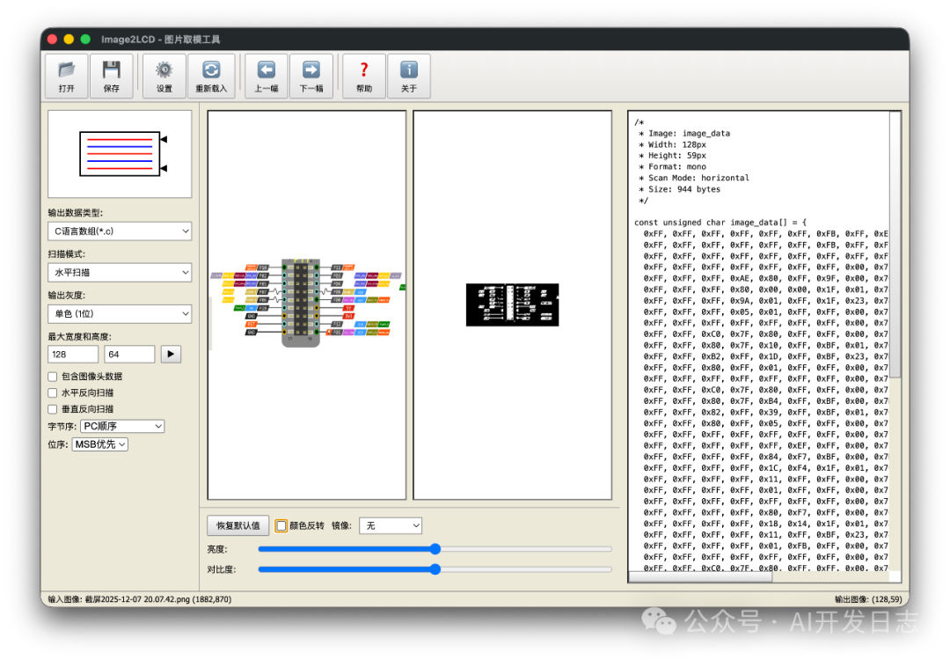Image resolution: width=950 pixels, height=660 pixels.
Task: Reload the image with the 重新载入 icon
Action: pos(211,76)
